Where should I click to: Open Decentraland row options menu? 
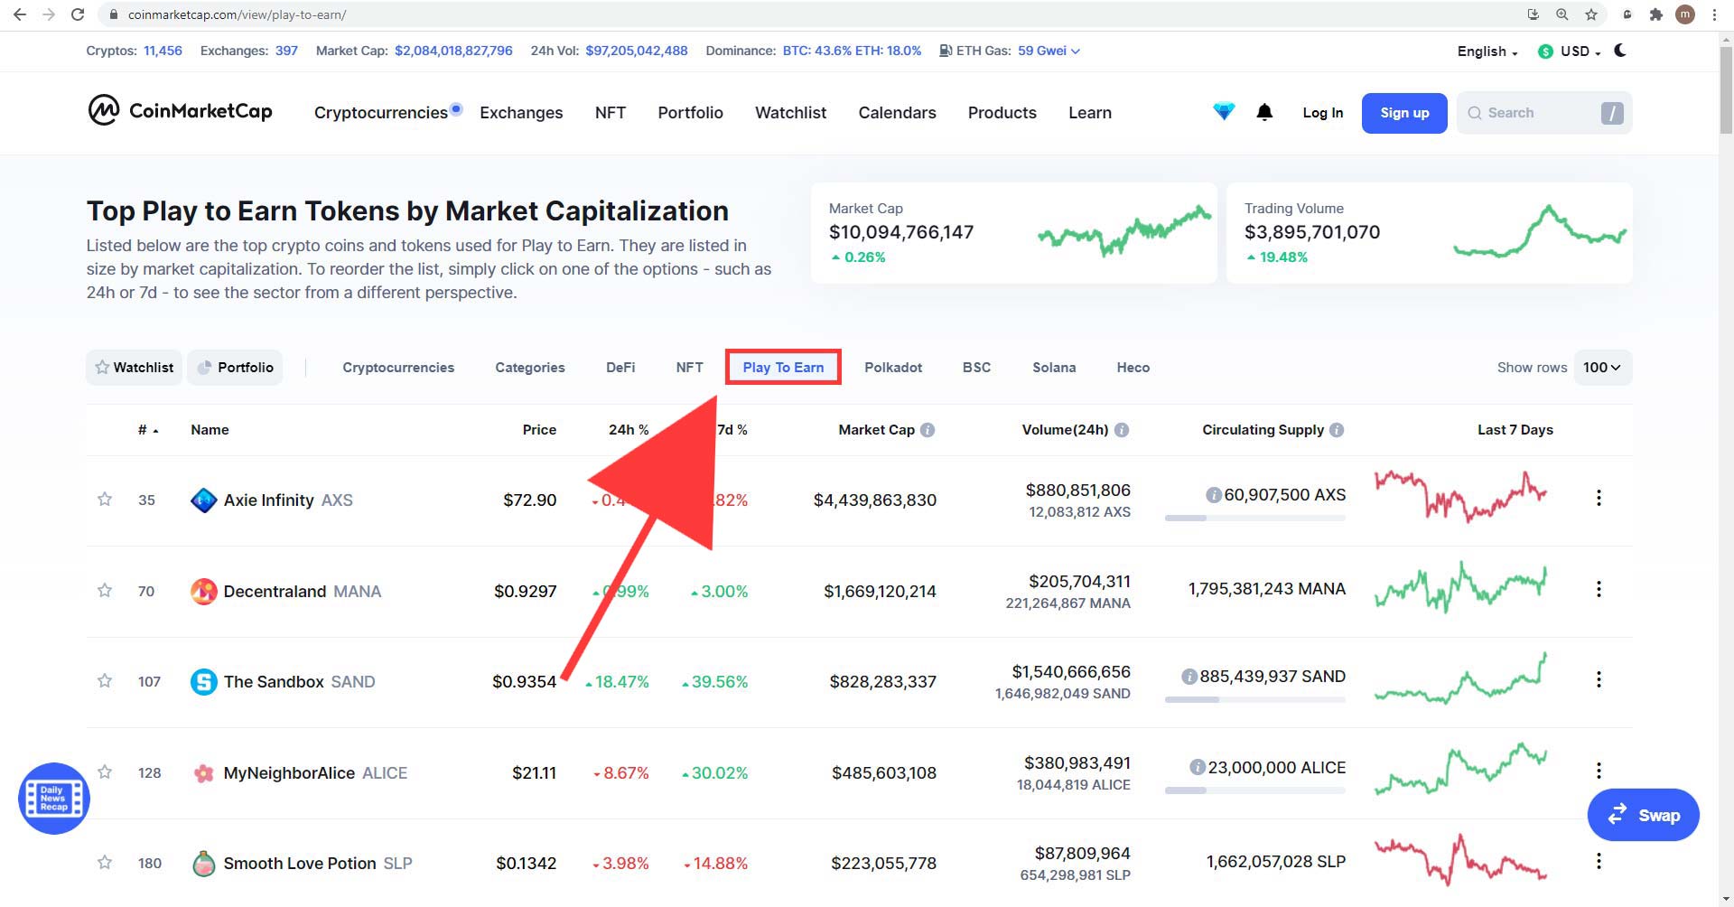pos(1599,589)
